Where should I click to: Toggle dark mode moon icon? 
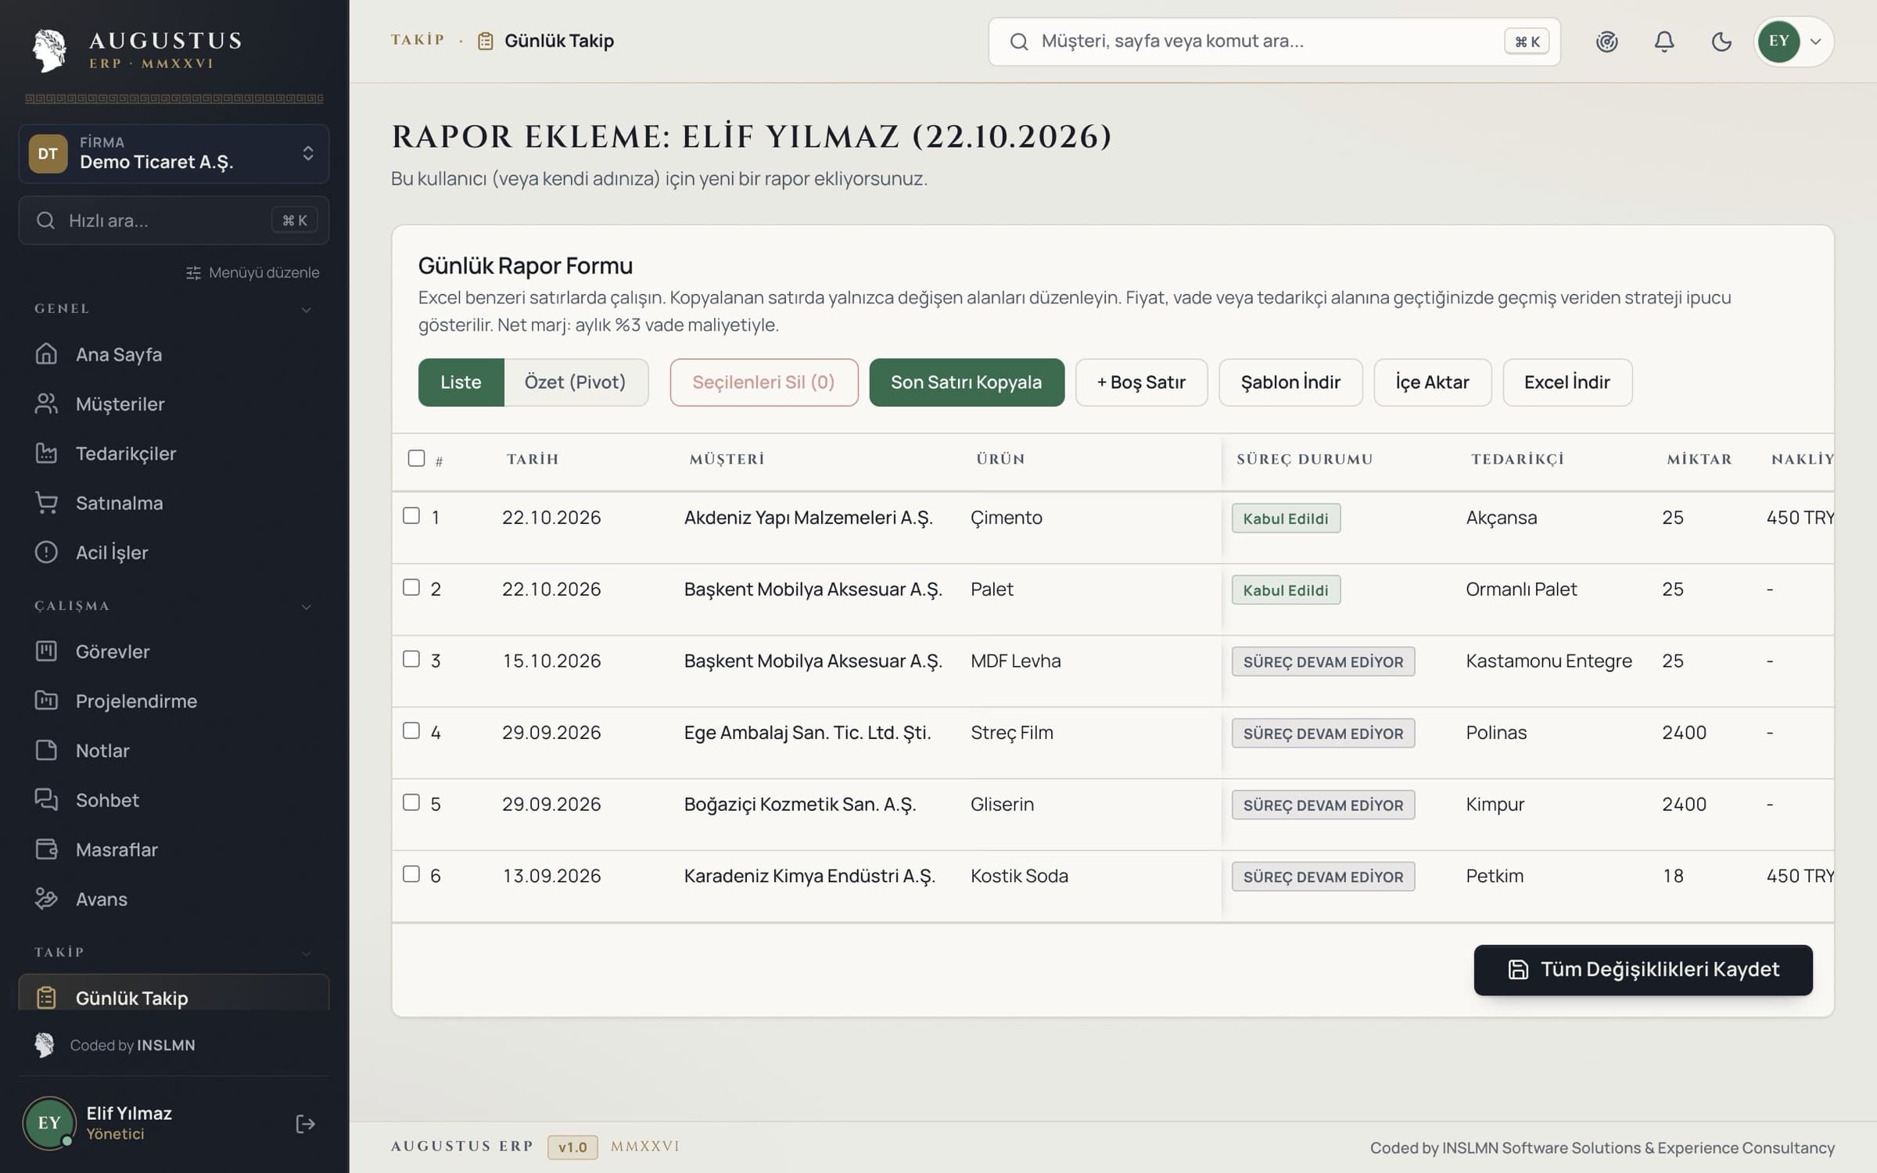click(x=1721, y=41)
